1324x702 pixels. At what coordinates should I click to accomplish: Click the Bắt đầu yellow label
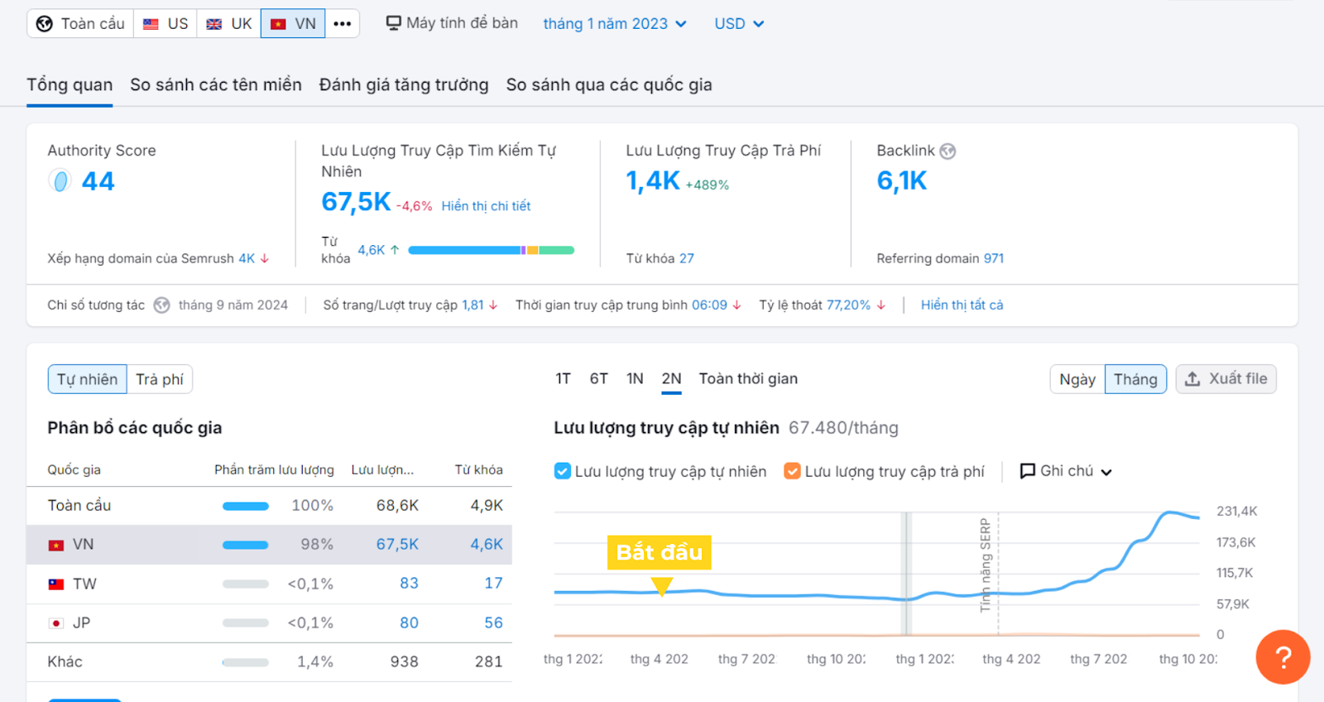tap(659, 552)
